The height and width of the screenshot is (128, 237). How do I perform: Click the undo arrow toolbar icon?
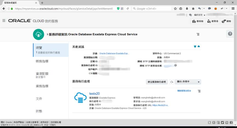point(199,8)
